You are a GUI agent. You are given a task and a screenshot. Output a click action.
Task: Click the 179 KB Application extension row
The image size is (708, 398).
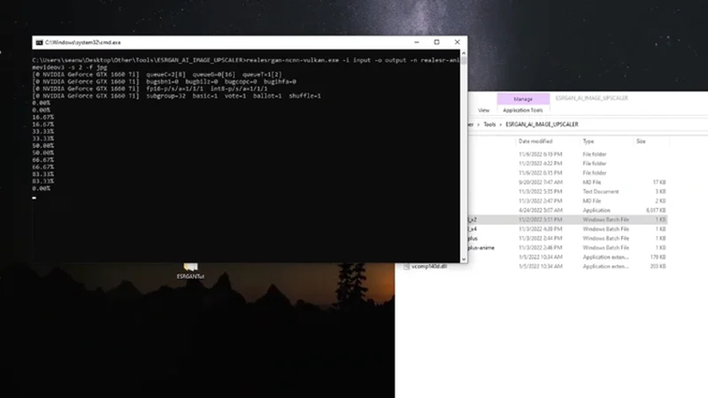pyautogui.click(x=567, y=257)
